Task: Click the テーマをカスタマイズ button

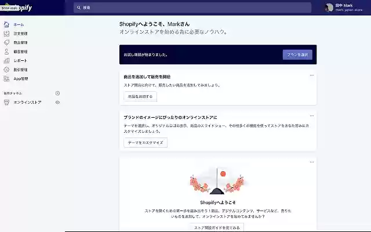Action: (x=146, y=143)
